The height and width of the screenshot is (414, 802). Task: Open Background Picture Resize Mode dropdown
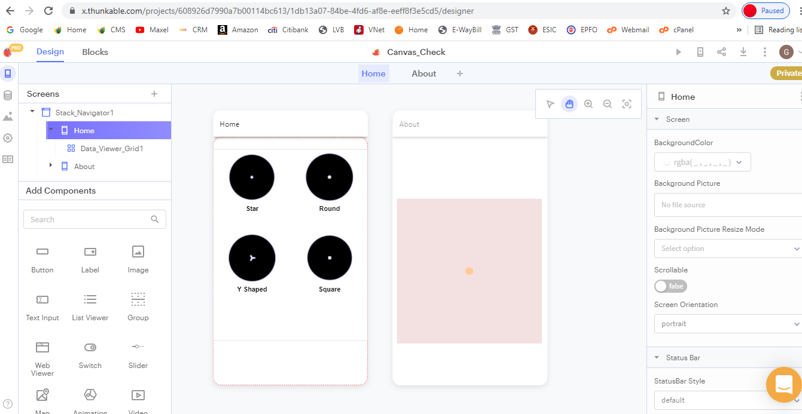[728, 249]
